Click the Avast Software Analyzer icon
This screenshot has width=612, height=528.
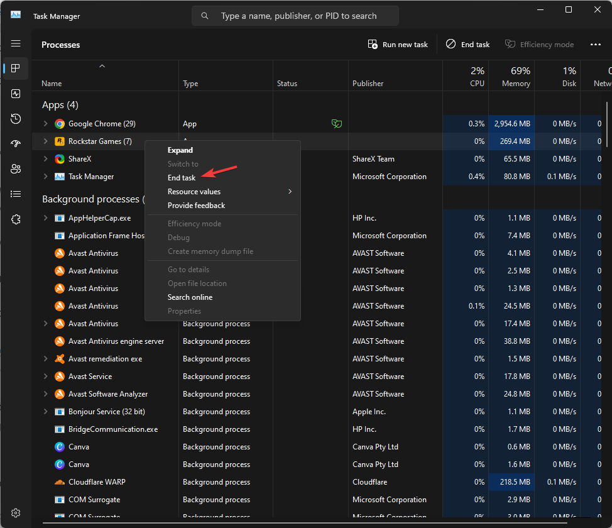pos(60,394)
